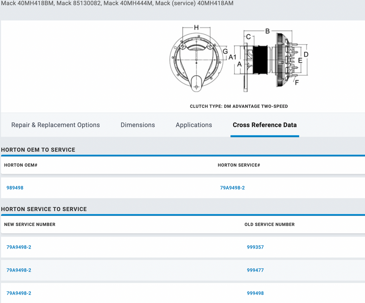Open 79A9498-2 link next to 999357

click(x=19, y=247)
